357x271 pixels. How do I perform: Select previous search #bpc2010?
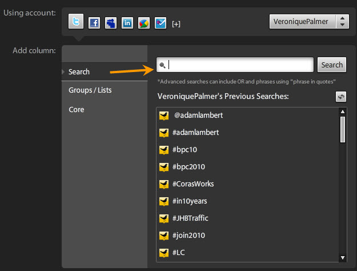[x=189, y=167]
